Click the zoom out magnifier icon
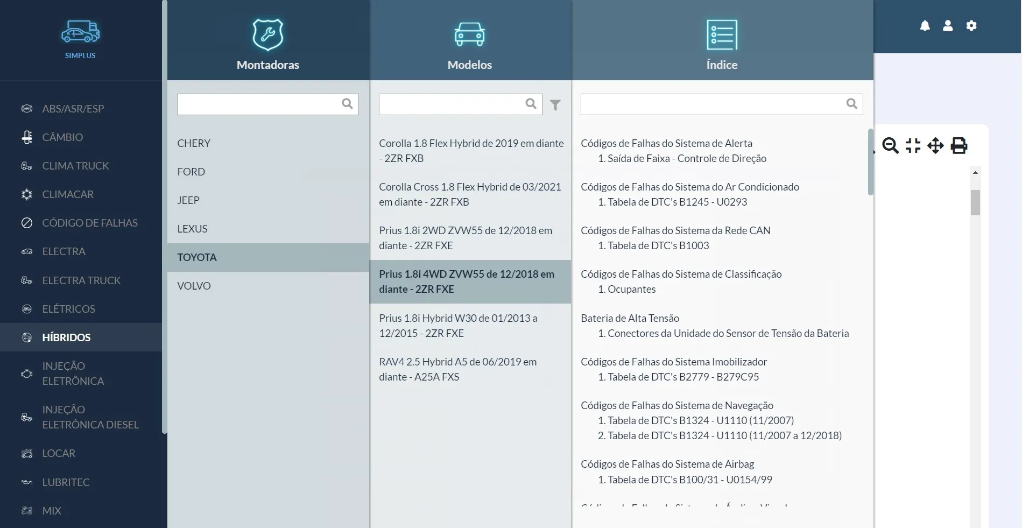The image size is (1022, 528). pos(890,145)
